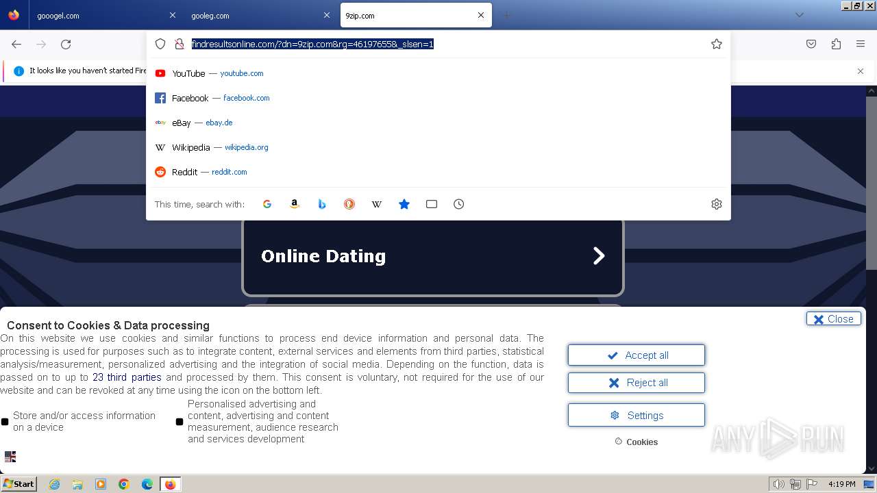The height and width of the screenshot is (493, 877).
Task: Search with Google this time
Action: pos(267,204)
